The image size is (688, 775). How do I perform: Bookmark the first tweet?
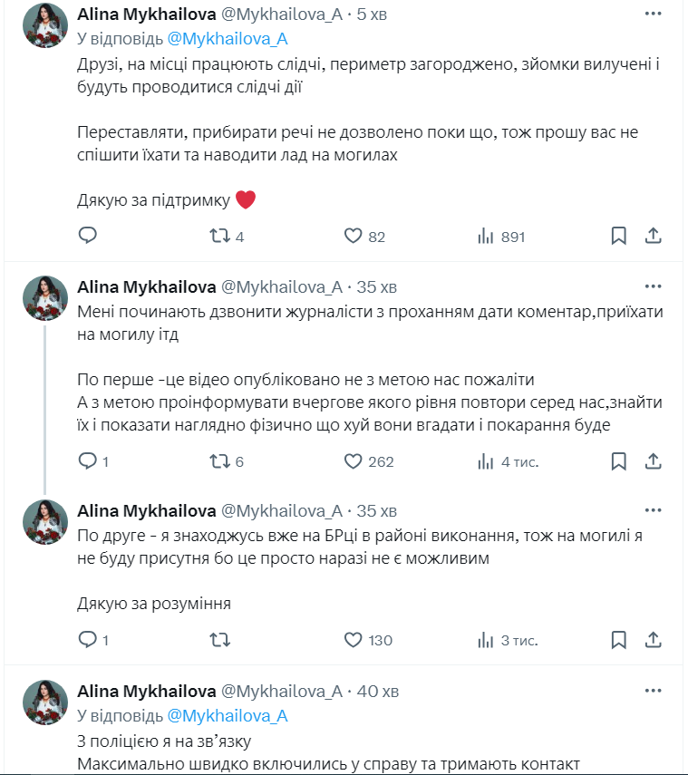point(619,236)
